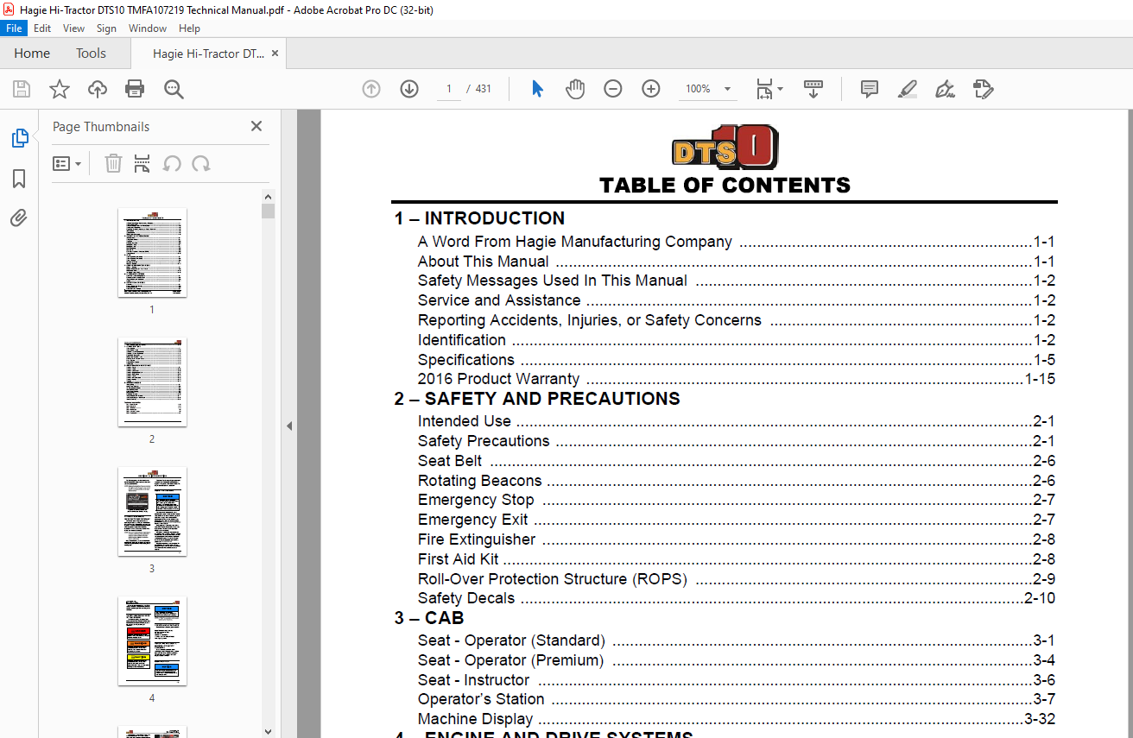Go to previous page arrow
The image size is (1133, 738).
click(x=371, y=89)
